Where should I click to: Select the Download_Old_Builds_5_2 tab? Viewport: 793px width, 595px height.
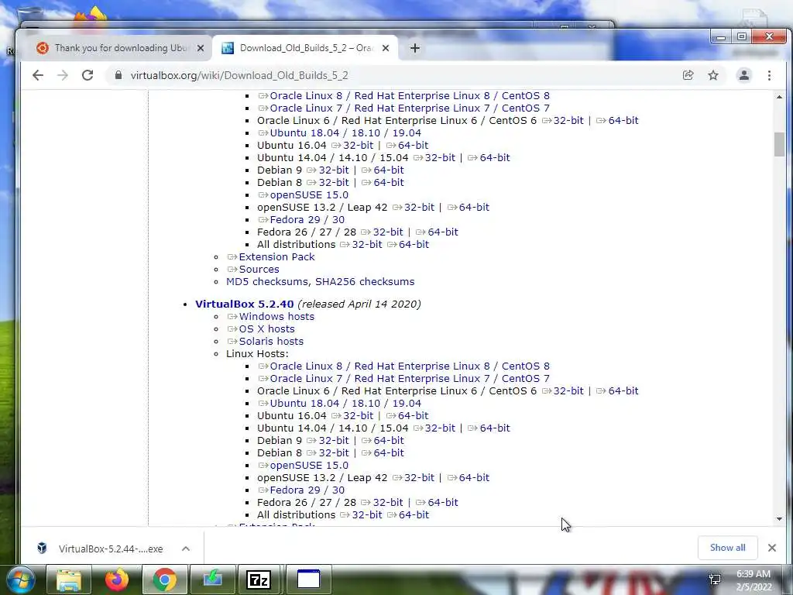(305, 48)
